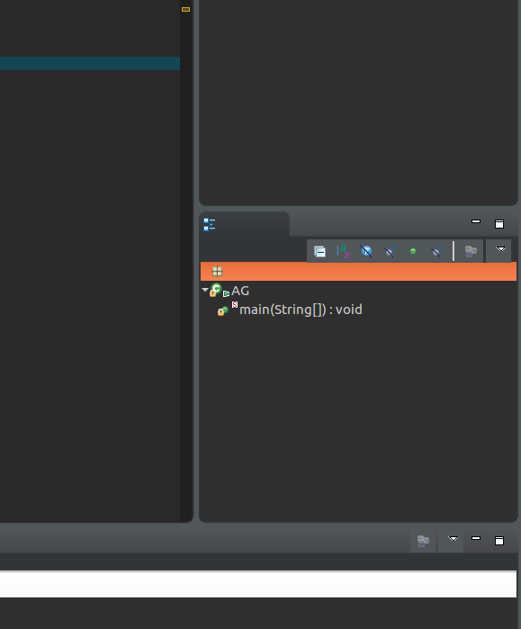Toggle Hide Fields in Outline view
The width and height of the screenshot is (521, 629).
[x=366, y=252]
